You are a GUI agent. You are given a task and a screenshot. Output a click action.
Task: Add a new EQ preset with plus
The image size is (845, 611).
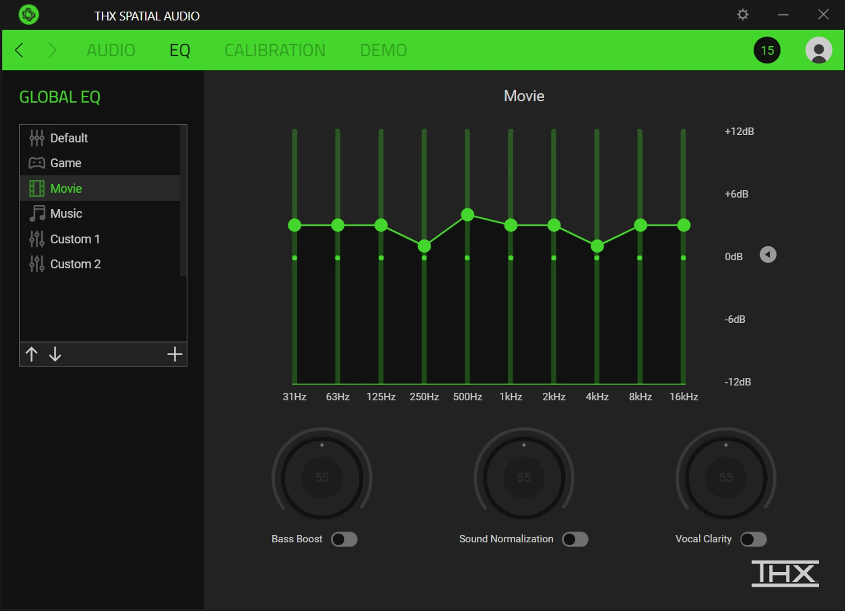tap(175, 354)
